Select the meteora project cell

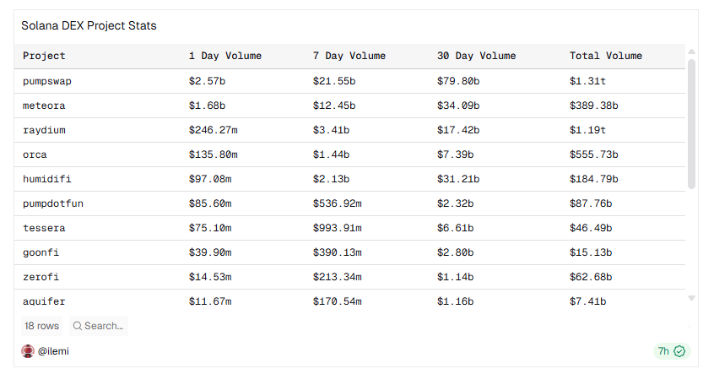click(x=44, y=106)
